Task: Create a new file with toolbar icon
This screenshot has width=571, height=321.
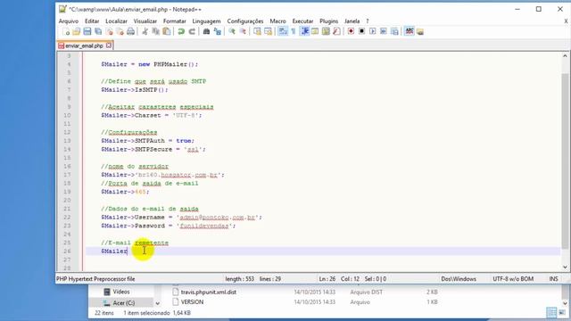Action: tap(66, 32)
